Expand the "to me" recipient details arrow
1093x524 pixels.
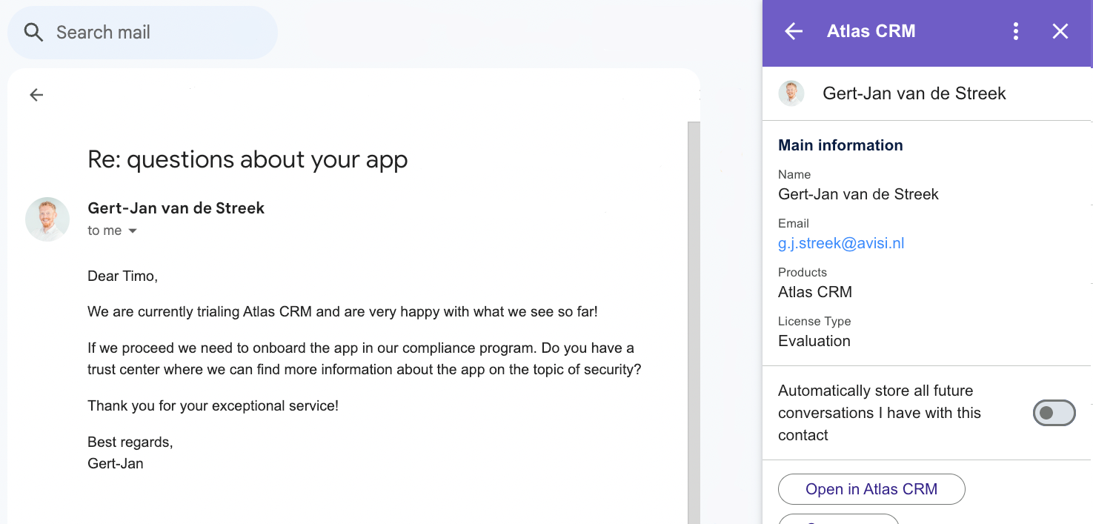133,231
